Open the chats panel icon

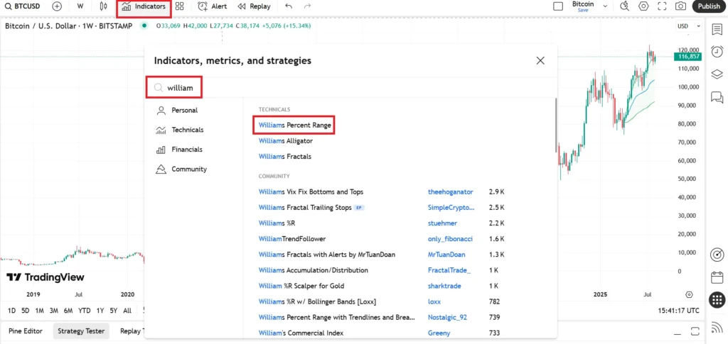pos(717,96)
